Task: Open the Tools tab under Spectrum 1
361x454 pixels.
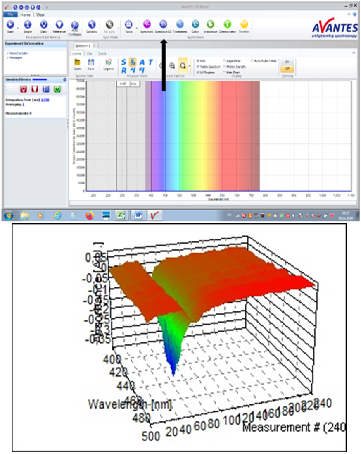Action: [x=102, y=54]
